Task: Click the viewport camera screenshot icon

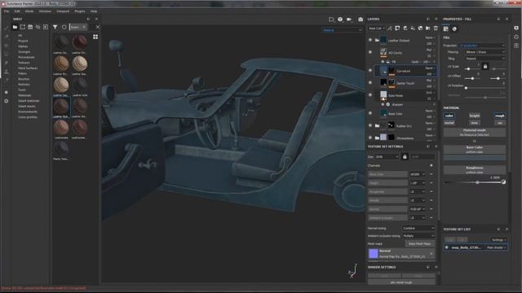Action: click(361, 20)
